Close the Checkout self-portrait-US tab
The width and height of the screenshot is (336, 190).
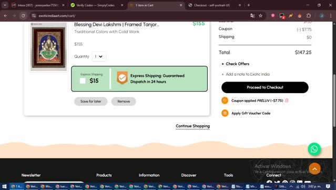click(240, 5)
